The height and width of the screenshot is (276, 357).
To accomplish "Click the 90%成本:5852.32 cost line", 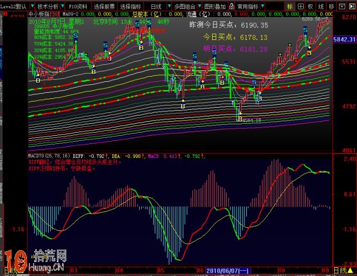I will (54, 37).
